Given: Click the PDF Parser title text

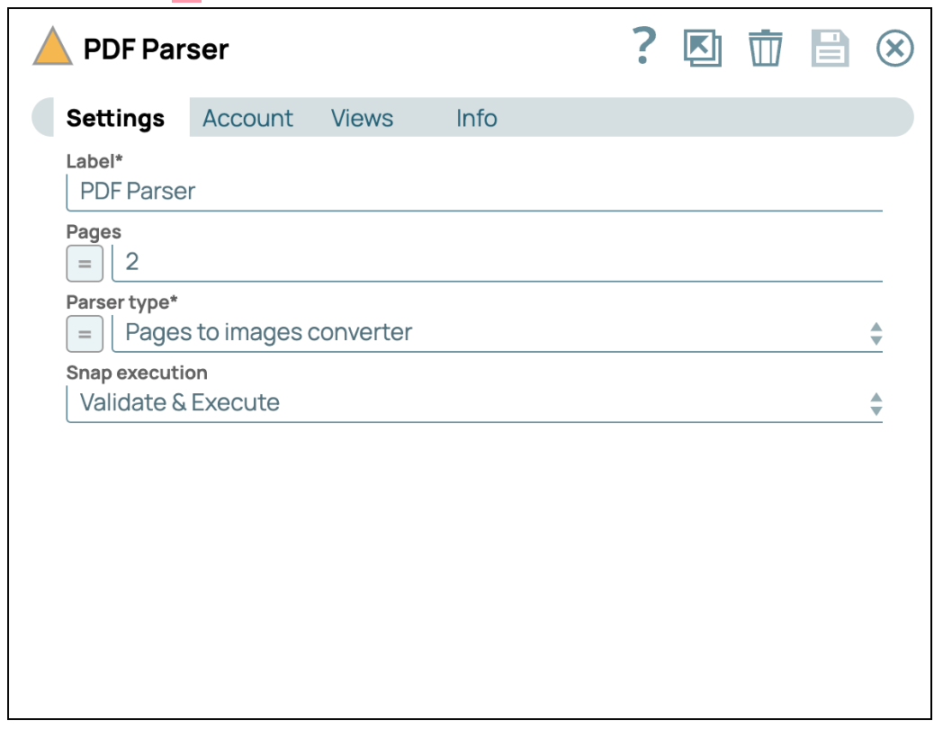Looking at the screenshot, I should [156, 49].
